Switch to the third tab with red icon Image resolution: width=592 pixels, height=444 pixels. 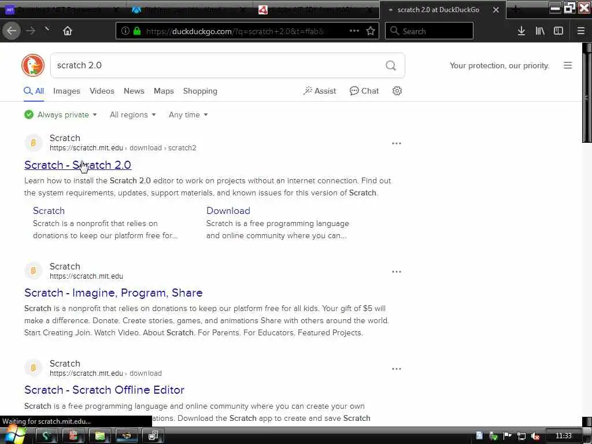[x=315, y=10]
